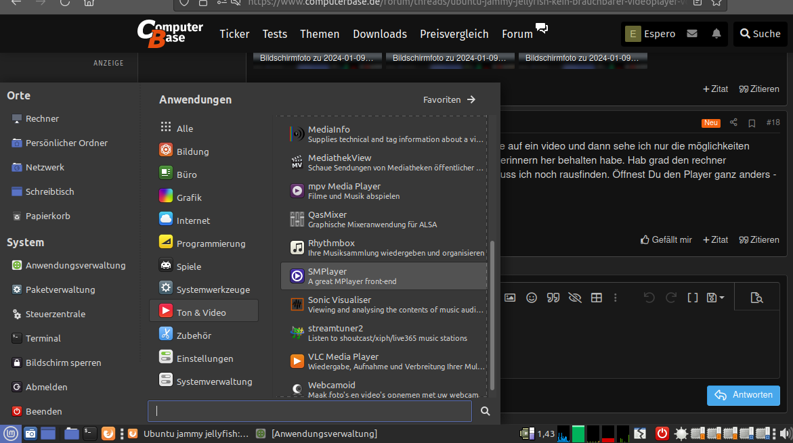Open Espero user account menu
Viewport: 793px width, 443px height.
tap(650, 34)
